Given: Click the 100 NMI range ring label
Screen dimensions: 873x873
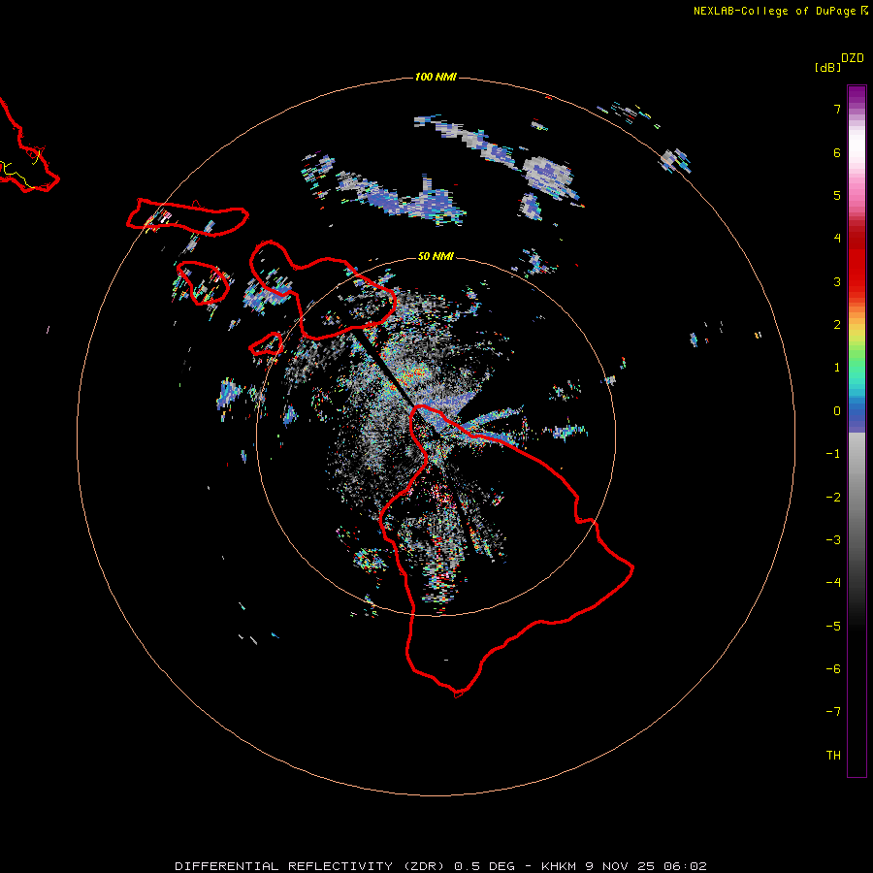Looking at the screenshot, I should [436, 77].
